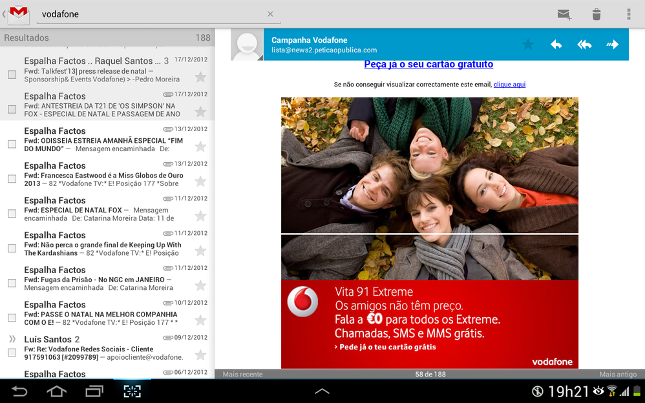Tap the Android screenshot capture icon

pyautogui.click(x=132, y=391)
